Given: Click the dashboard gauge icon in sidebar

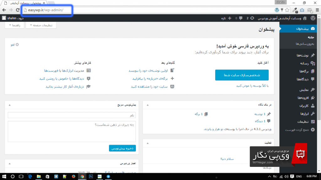Looking at the screenshot, I should pos(313,28).
